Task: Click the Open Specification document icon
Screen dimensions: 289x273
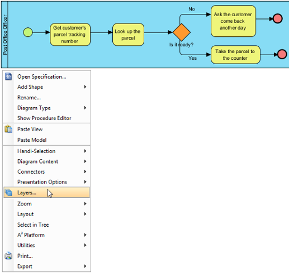Action: click(x=8, y=76)
